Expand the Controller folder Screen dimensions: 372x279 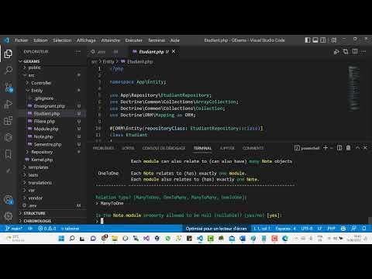(x=41, y=83)
